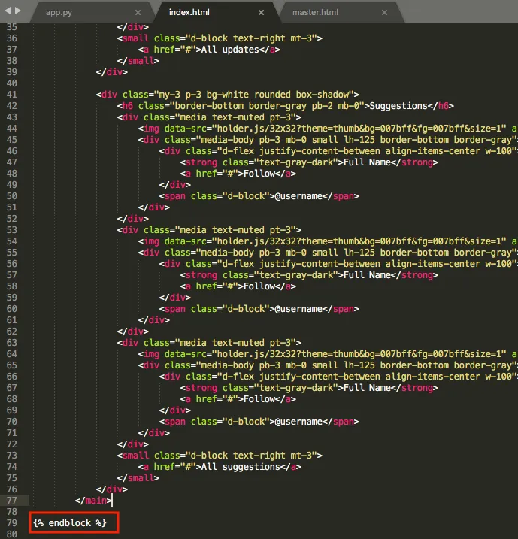Click 'border-bottom border-gray pb-2 mb-0' class on line 42

pyautogui.click(x=267, y=106)
